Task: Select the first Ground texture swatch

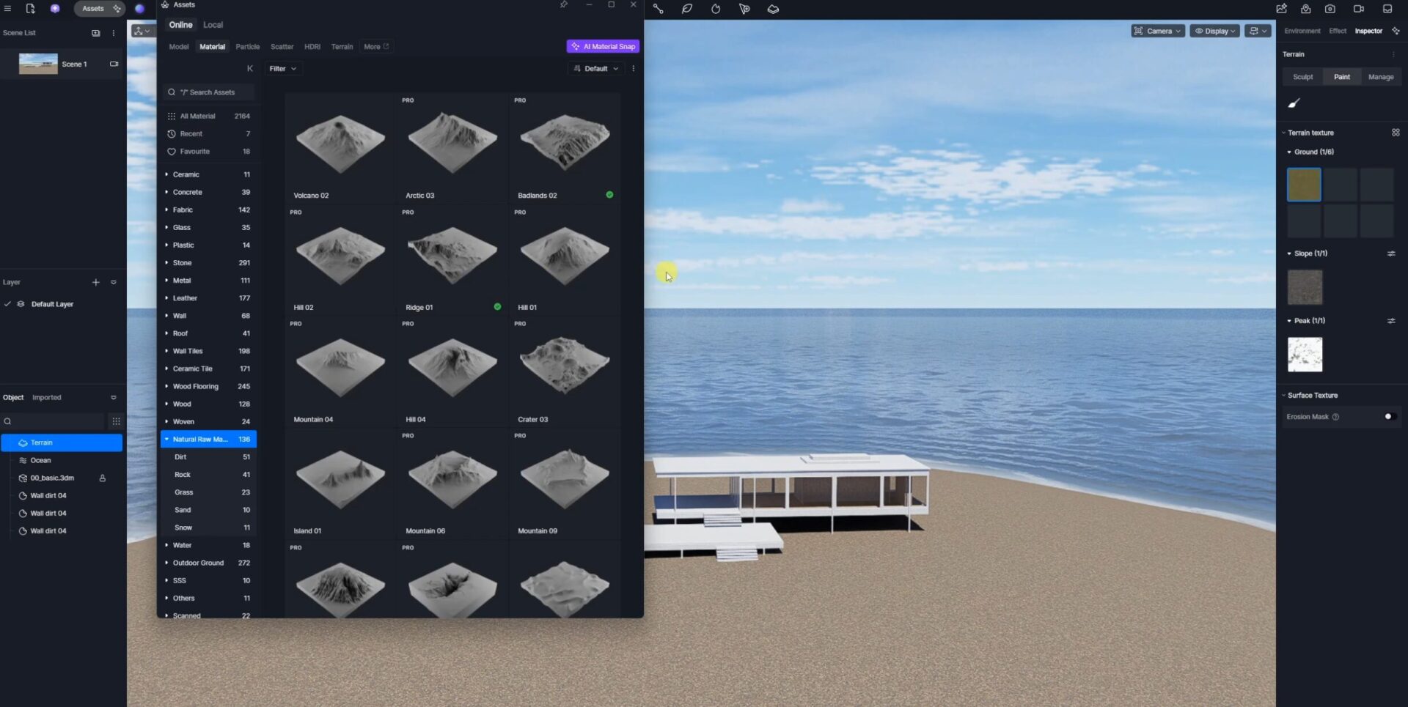Action: tap(1303, 185)
